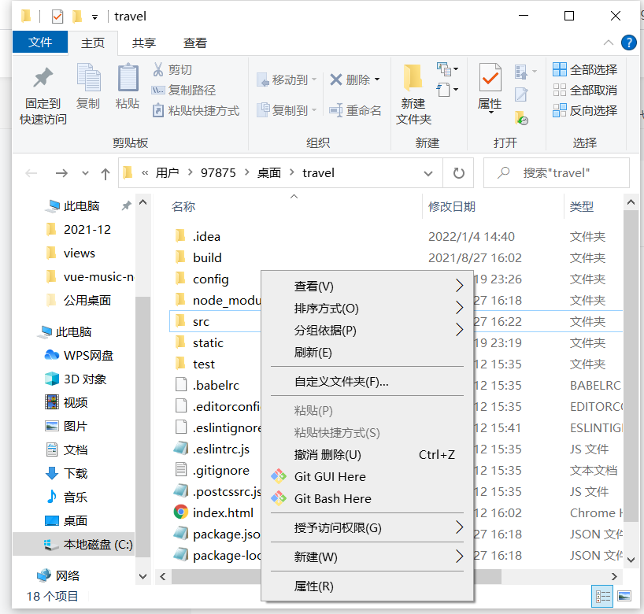Open the File (文件) tab
This screenshot has height=614, width=644.
click(40, 43)
